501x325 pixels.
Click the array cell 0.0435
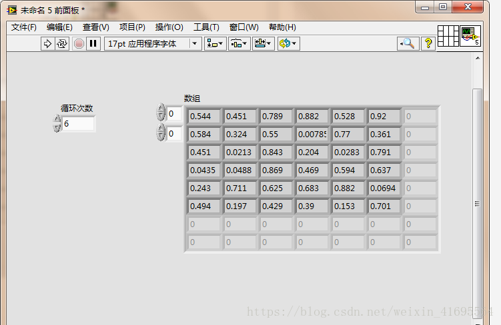point(204,170)
